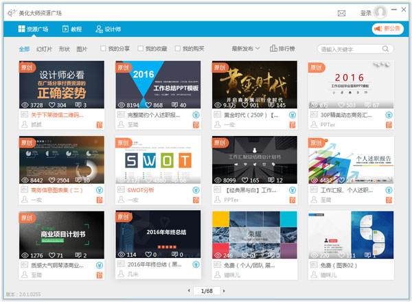
Task: Expand the 最新发布 sort dropdown
Action: click(246, 49)
